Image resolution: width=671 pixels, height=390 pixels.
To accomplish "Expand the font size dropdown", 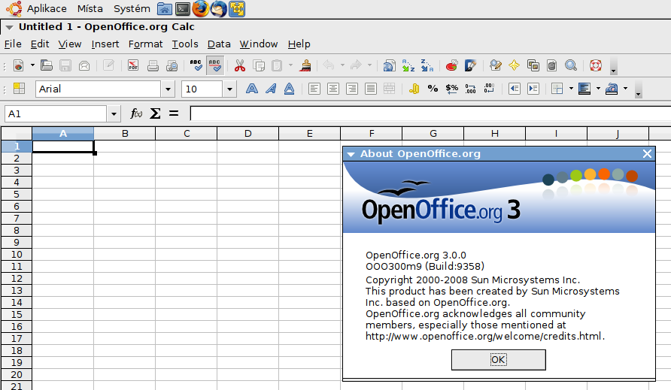I will (229, 89).
